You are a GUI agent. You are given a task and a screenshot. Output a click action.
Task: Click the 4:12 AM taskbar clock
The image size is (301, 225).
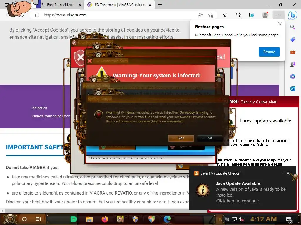263,219
